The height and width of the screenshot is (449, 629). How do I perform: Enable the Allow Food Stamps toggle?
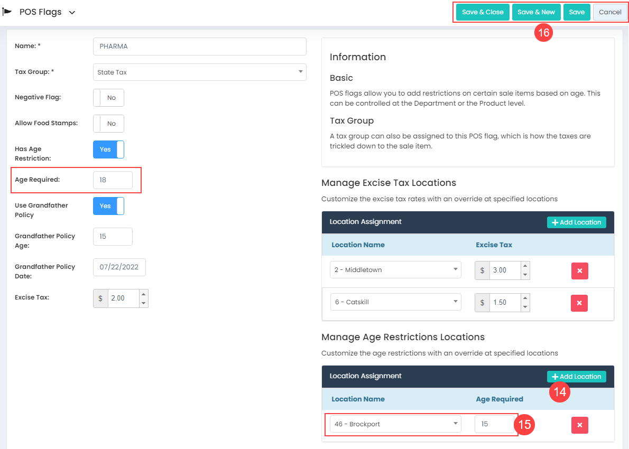[x=108, y=124]
